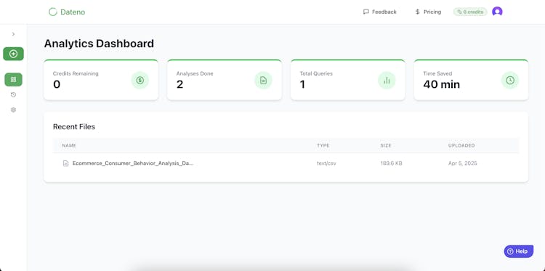The height and width of the screenshot is (271, 545).
Task: Open the Ecommerce_Consumer_Behavior_Analysis file row
Action: point(286,163)
